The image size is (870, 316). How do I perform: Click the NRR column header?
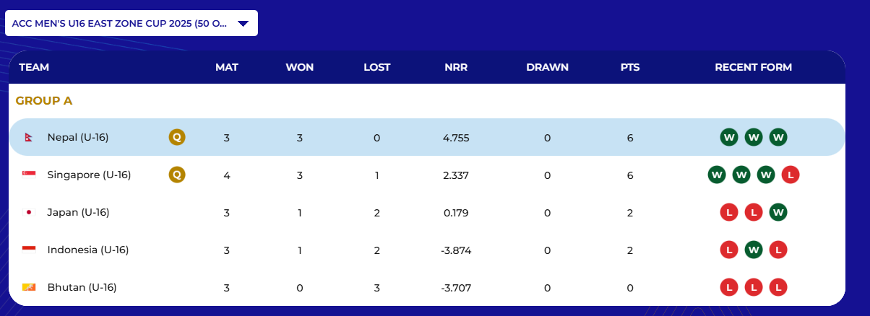pos(456,67)
